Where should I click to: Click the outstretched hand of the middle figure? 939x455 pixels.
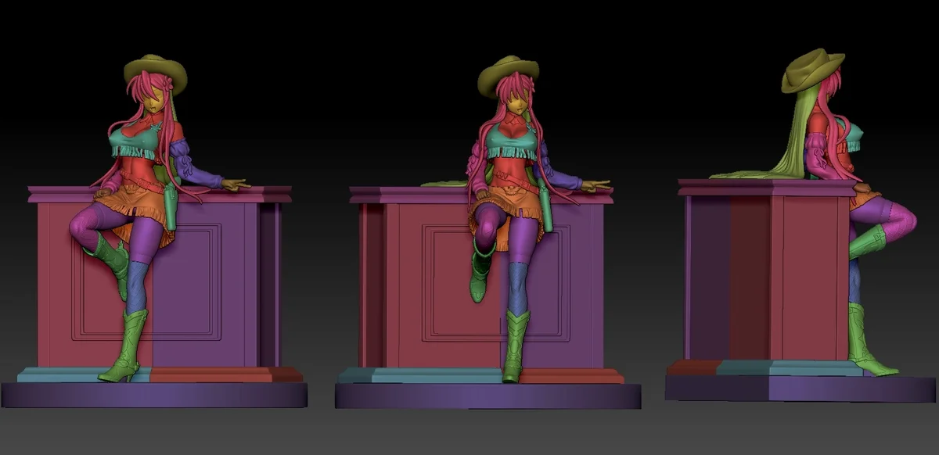(595, 185)
